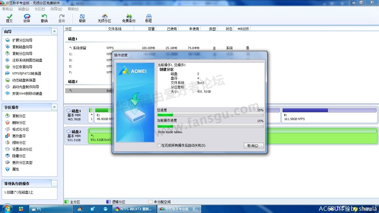
Task: Open 迁移系统到固态磁盘 wizard
Action: tap(24, 60)
